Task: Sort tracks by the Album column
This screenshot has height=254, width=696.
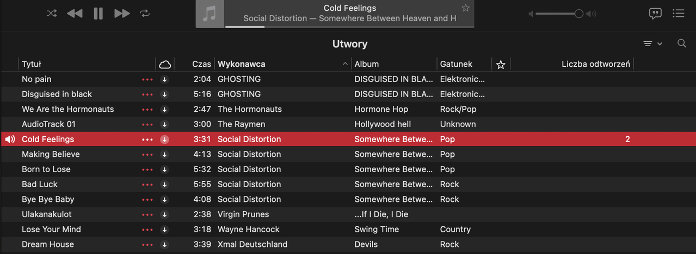Action: coord(366,64)
